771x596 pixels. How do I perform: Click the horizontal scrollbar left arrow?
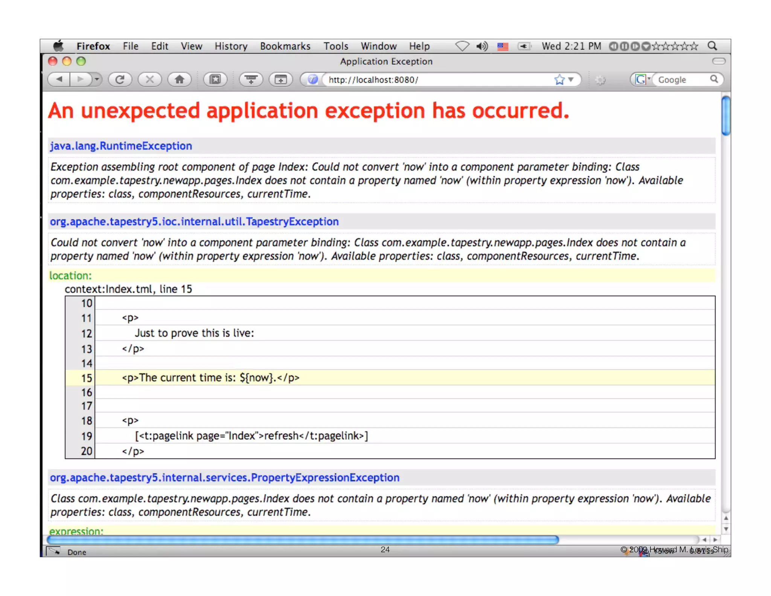click(704, 539)
